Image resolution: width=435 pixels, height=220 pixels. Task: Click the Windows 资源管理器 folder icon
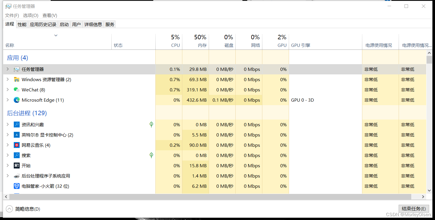coord(17,79)
